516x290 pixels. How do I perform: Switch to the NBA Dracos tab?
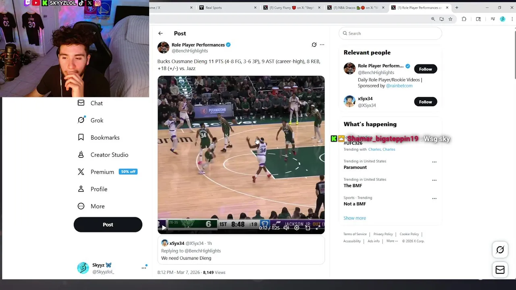pos(356,8)
